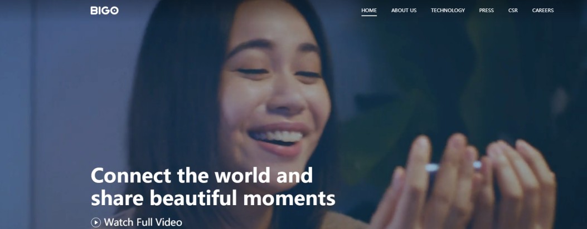Click the Watch Full Video text link
Screen dimensions: 587x229
143,223
